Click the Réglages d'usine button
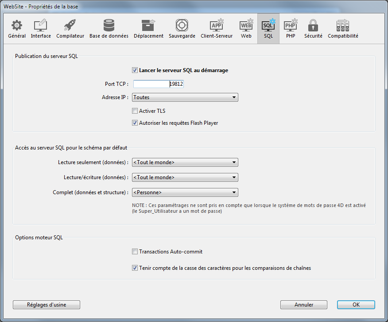The height and width of the screenshot is (322, 388). 47,305
